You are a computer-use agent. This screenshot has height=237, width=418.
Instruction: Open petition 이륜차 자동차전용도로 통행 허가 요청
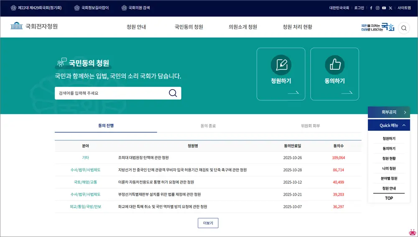click(156, 182)
